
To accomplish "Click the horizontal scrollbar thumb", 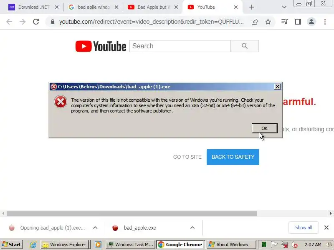I will tap(132, 213).
